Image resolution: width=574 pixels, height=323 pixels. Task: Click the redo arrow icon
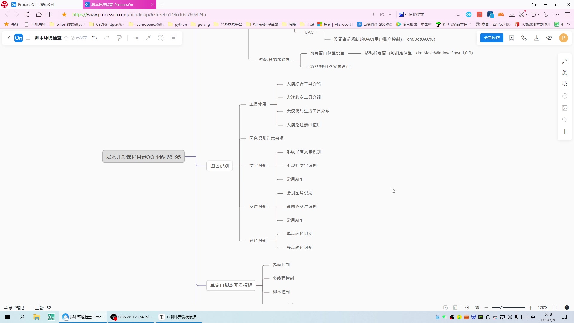click(x=106, y=37)
